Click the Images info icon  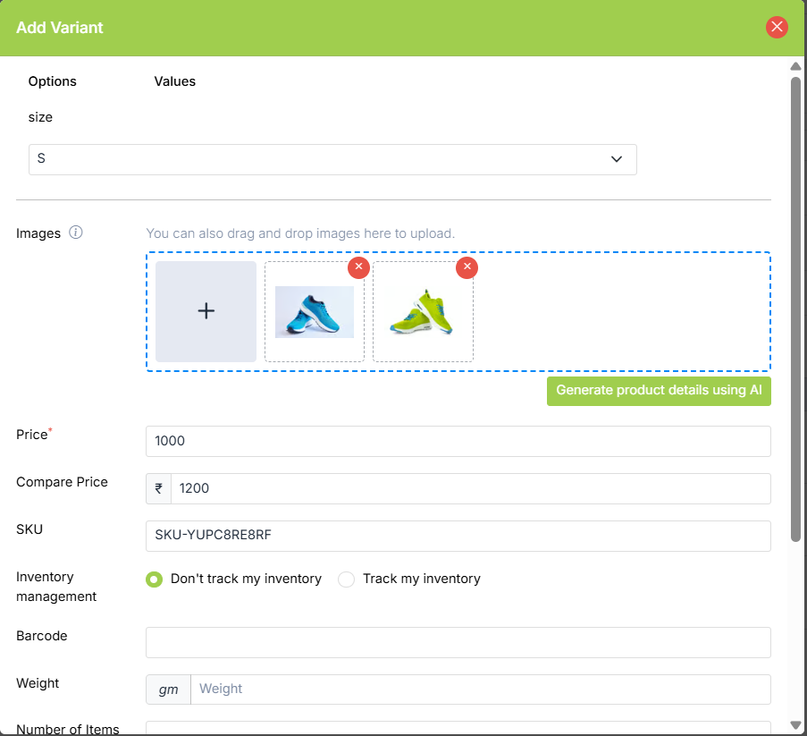pos(76,233)
